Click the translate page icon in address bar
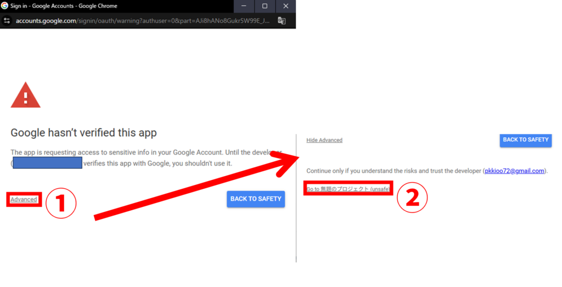Viewport: 562px width, 287px height. tap(282, 21)
